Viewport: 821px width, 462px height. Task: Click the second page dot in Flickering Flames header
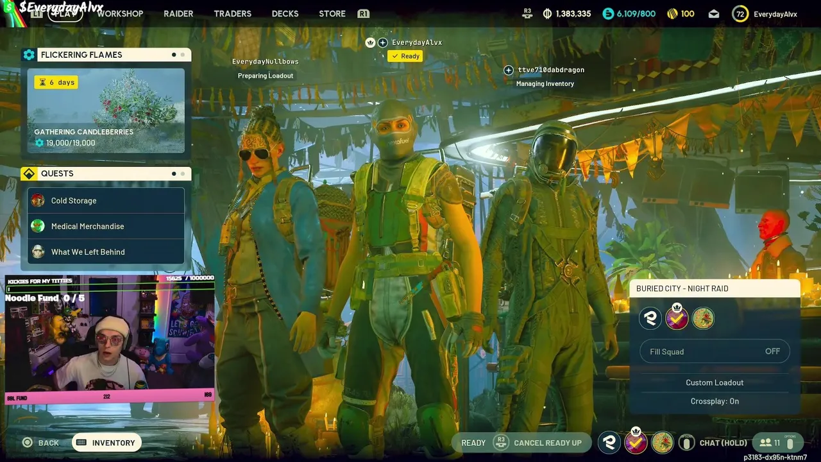click(182, 55)
